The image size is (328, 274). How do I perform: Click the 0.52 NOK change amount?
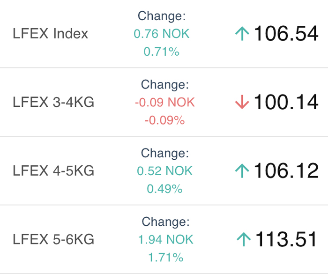tap(164, 171)
